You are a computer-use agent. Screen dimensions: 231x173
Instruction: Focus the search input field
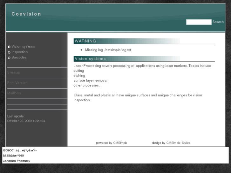point(199,22)
